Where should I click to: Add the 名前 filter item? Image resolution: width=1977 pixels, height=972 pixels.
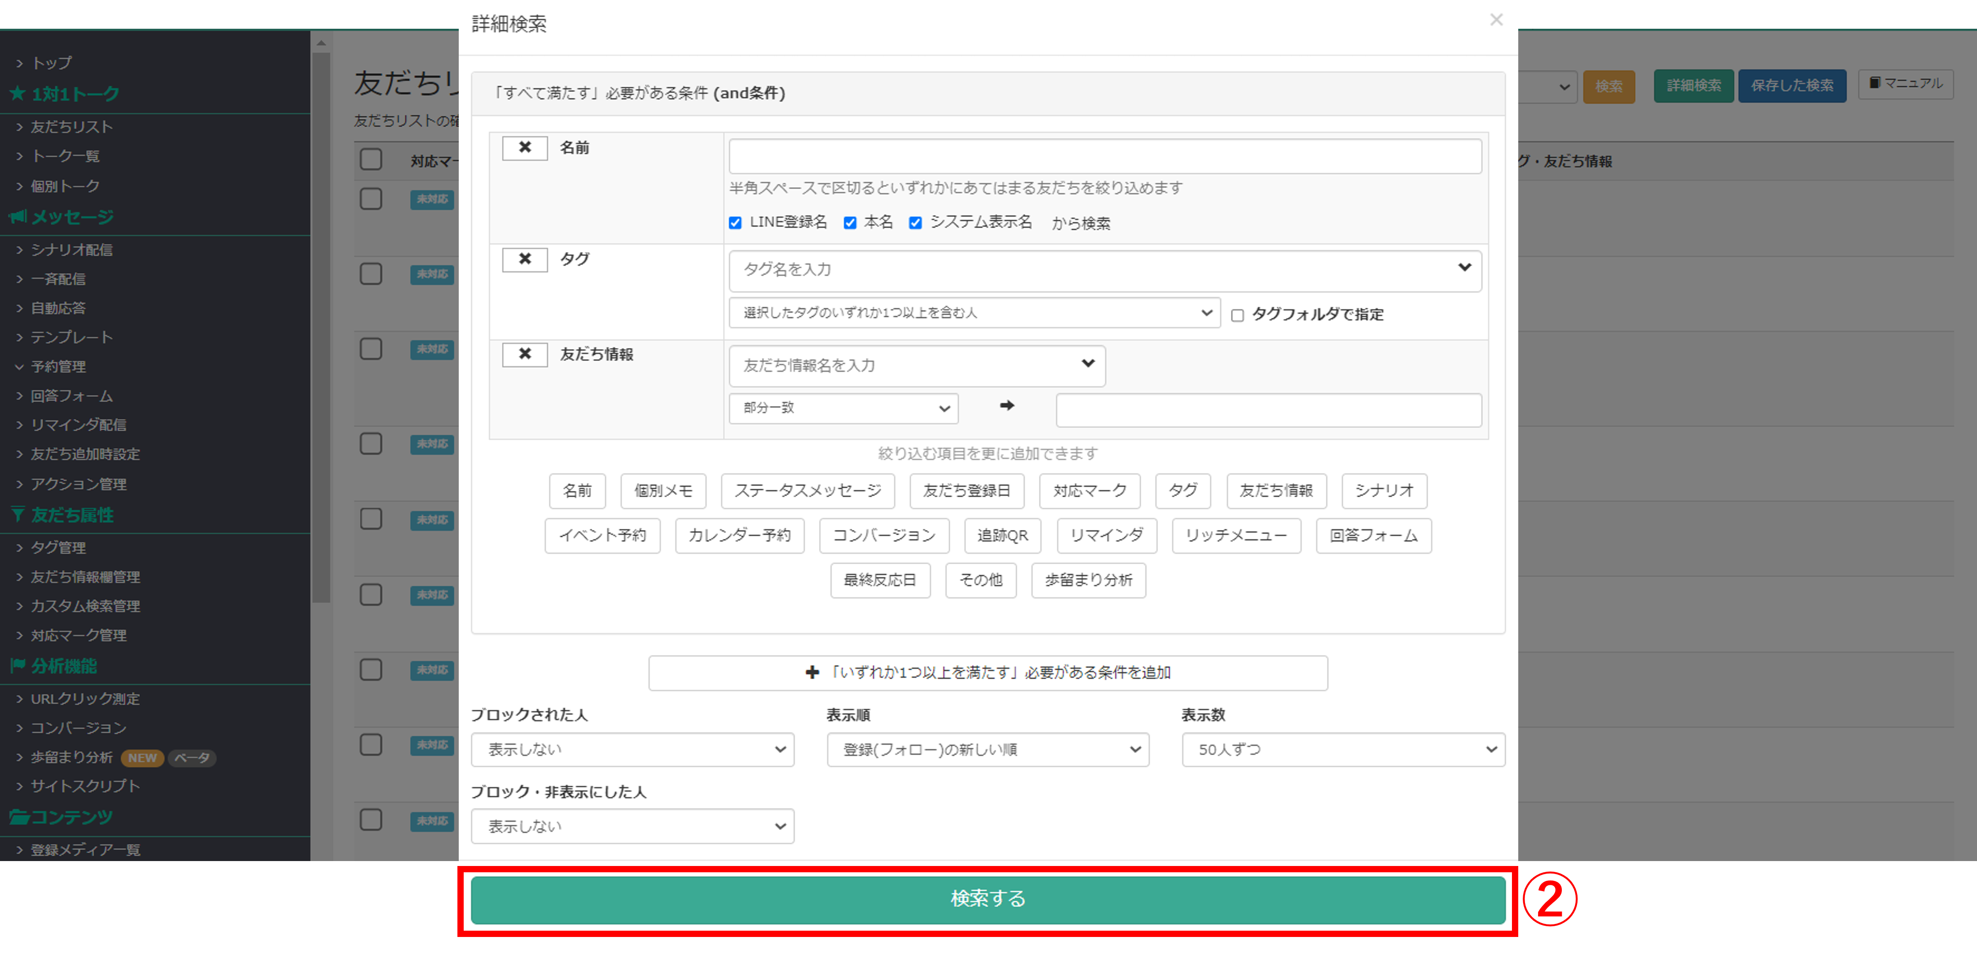(577, 490)
